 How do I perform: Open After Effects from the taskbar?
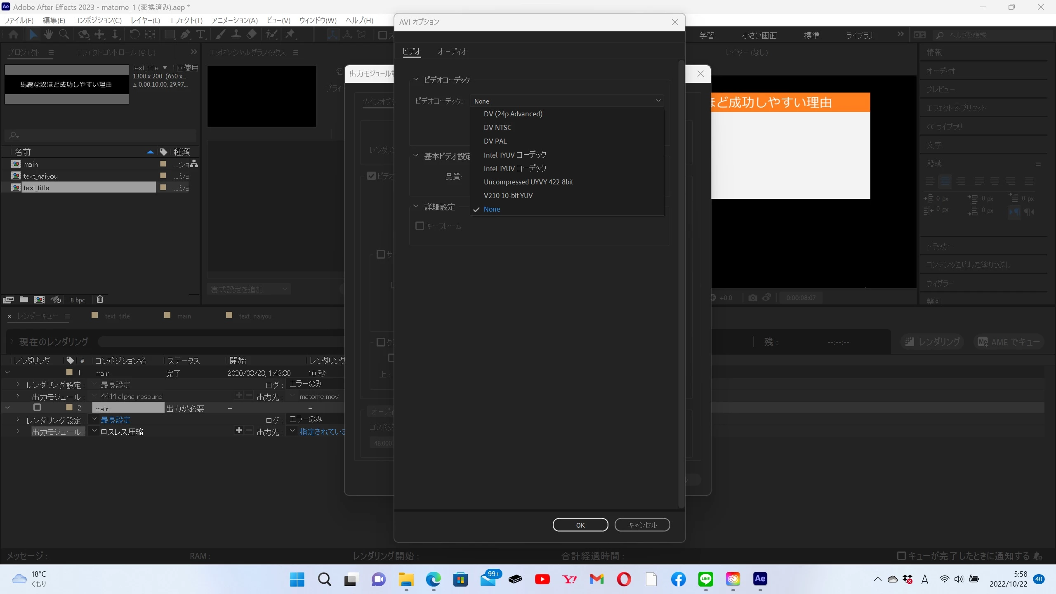[x=760, y=579]
